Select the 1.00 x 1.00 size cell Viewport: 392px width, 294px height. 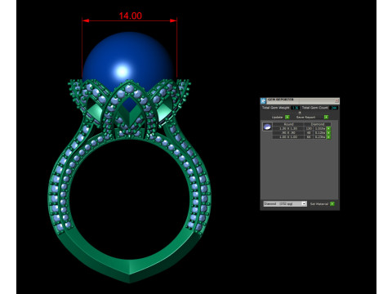click(288, 137)
